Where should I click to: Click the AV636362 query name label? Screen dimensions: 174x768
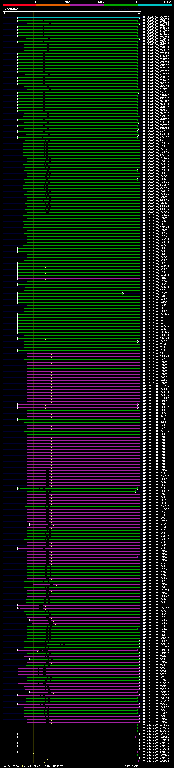(x=10, y=9)
